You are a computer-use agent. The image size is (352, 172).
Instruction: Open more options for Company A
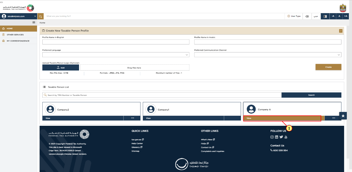(x=334, y=118)
